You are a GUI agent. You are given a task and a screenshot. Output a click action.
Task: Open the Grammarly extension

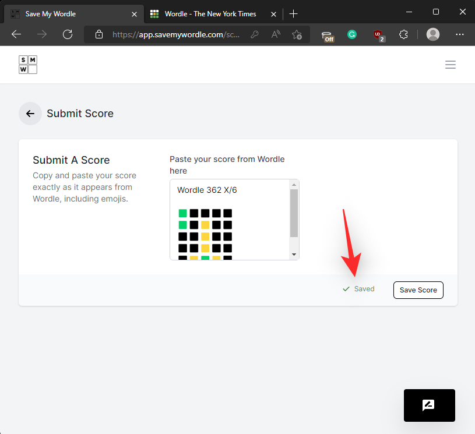point(352,34)
